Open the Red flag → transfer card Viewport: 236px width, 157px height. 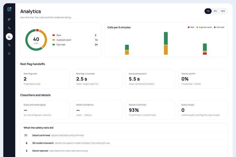98,79
